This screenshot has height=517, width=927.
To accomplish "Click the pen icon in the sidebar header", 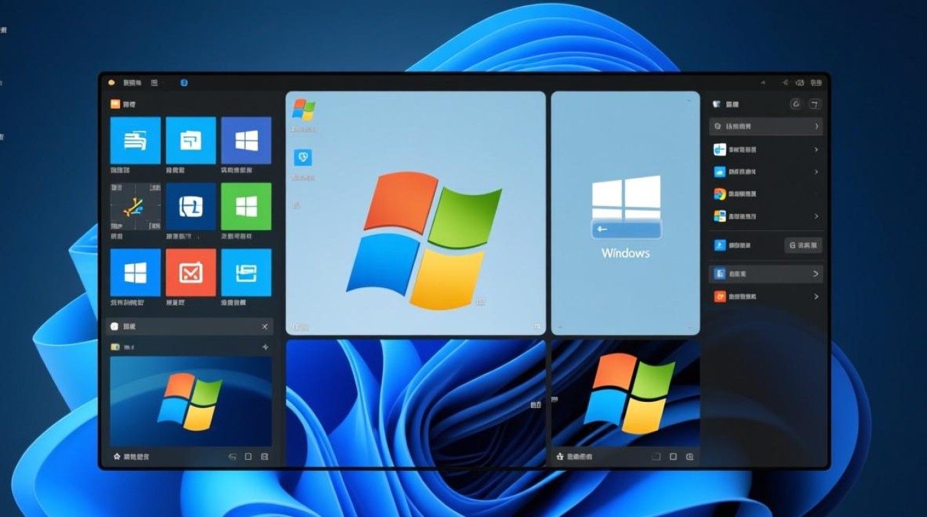I will [814, 103].
